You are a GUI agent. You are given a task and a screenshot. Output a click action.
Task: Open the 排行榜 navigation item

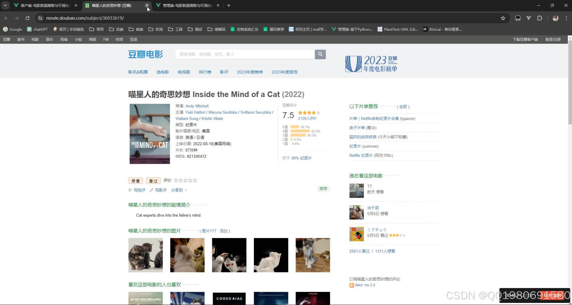pos(205,72)
